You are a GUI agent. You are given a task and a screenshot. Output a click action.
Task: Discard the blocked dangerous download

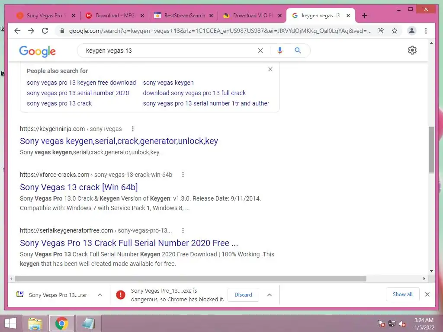[243, 295]
